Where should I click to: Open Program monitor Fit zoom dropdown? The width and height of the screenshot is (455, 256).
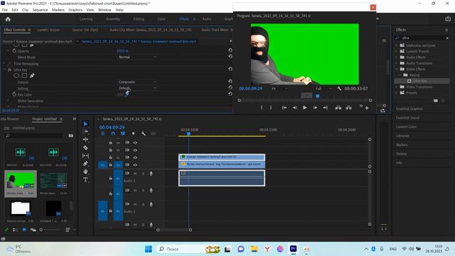pyautogui.click(x=279, y=88)
